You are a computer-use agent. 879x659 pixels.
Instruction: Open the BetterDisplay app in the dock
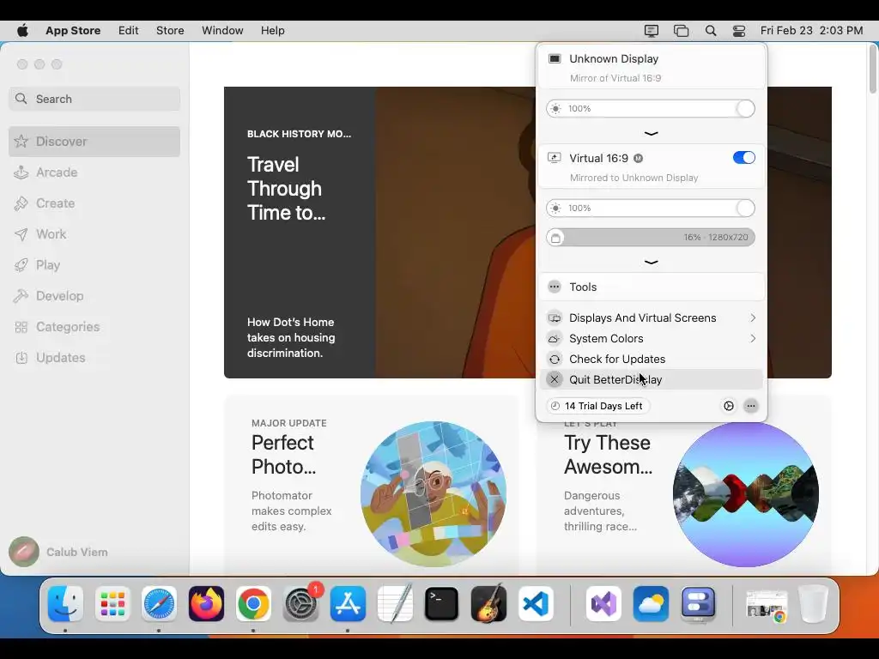click(698, 603)
